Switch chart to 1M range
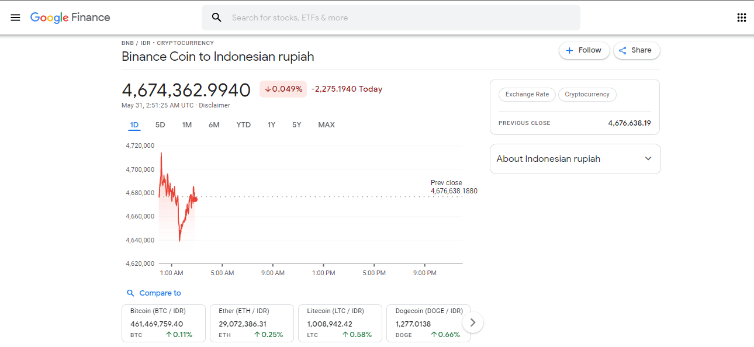This screenshot has width=754, height=347. point(187,125)
